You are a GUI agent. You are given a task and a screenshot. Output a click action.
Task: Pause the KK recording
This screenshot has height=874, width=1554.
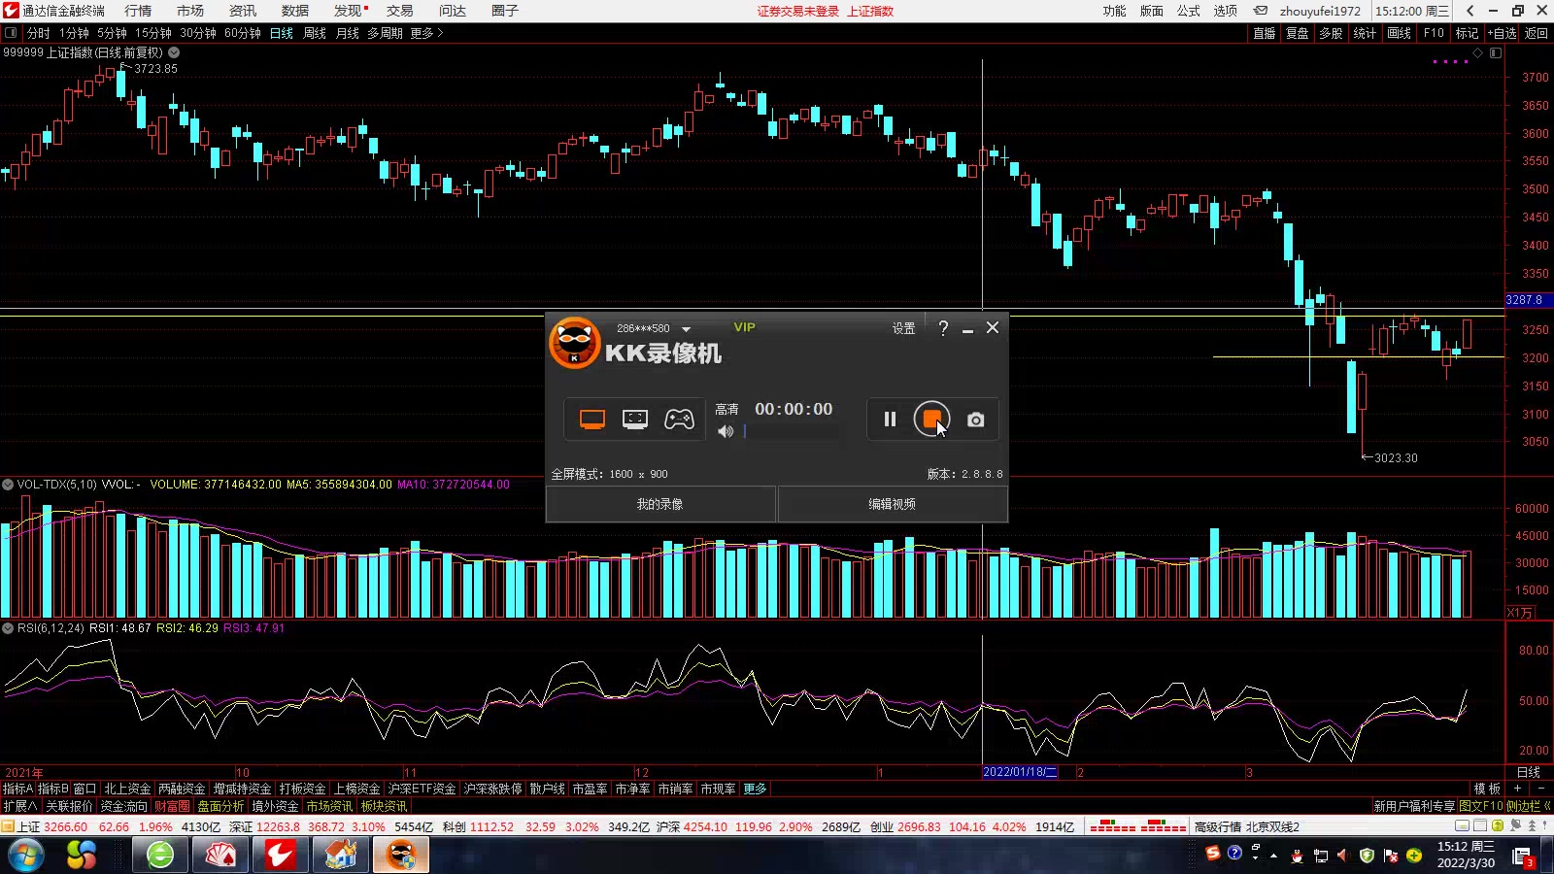click(x=890, y=420)
